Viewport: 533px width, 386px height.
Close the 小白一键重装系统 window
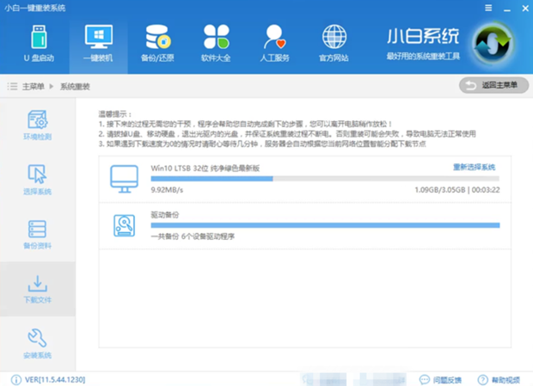tap(525, 8)
